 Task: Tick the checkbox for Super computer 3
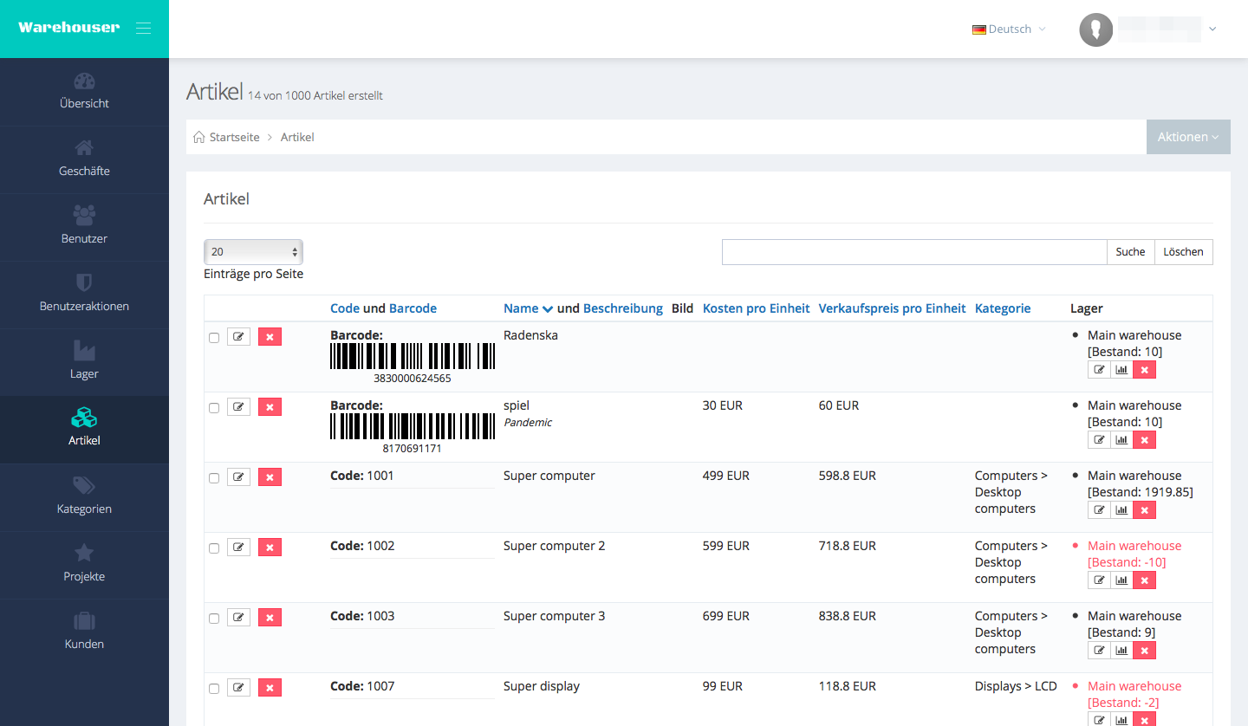click(x=214, y=619)
